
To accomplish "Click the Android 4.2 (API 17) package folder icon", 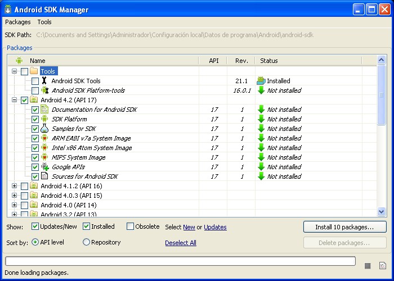I will pyautogui.click(x=34, y=99).
